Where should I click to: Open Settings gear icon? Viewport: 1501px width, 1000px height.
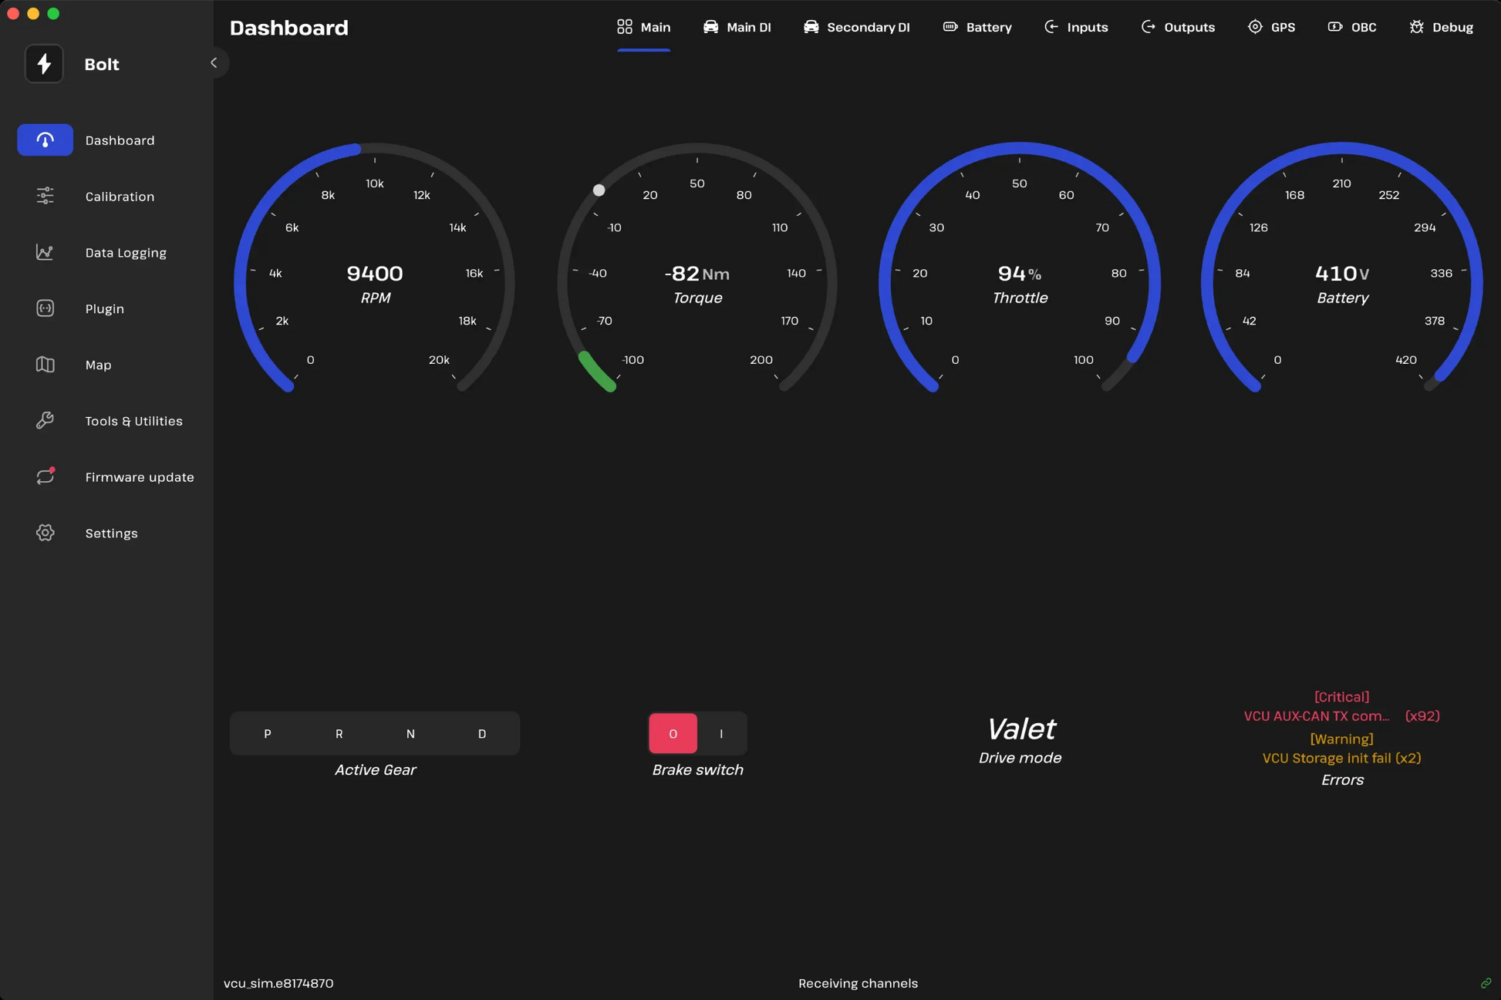pyautogui.click(x=45, y=533)
